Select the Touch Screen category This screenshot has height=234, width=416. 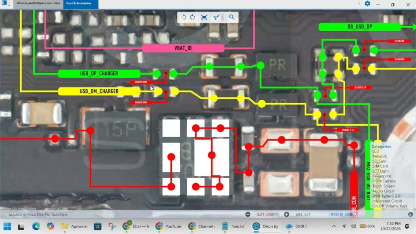pyautogui.click(x=383, y=186)
